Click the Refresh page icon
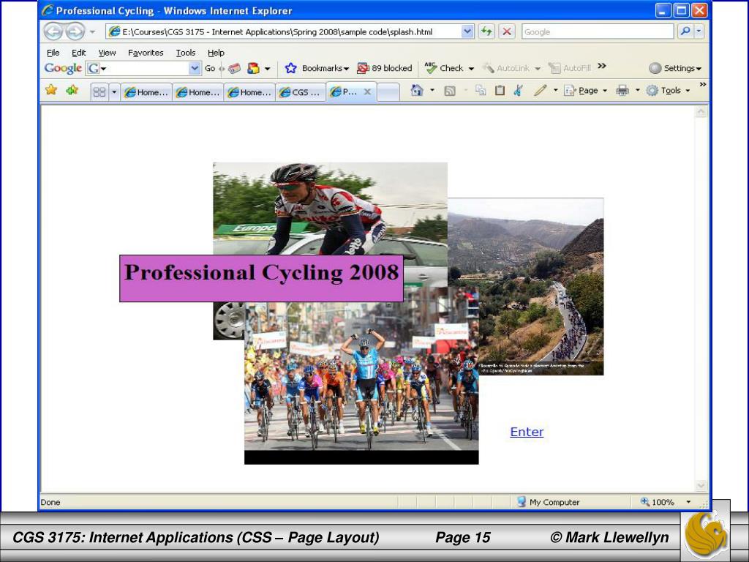The height and width of the screenshot is (562, 749). pos(486,31)
